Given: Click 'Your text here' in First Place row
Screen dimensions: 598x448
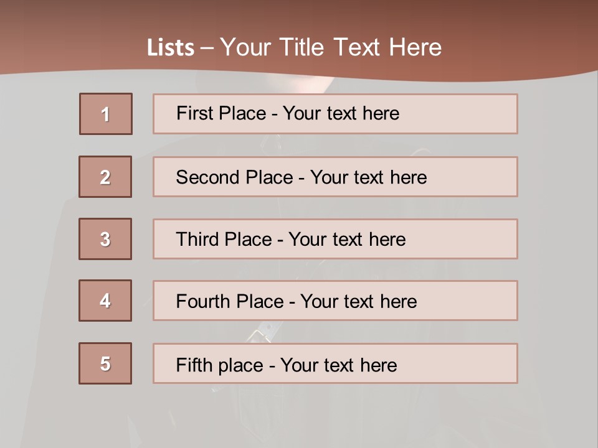Looking at the screenshot, I should pos(341,113).
